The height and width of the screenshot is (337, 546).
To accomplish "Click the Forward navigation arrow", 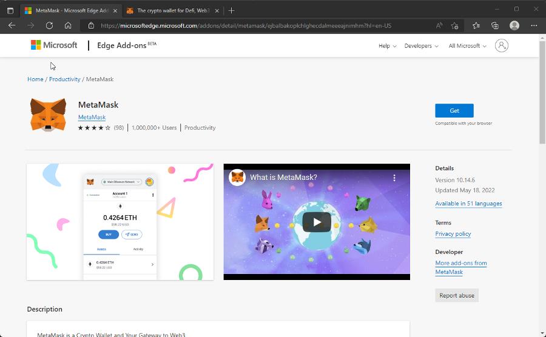I will pyautogui.click(x=31, y=25).
